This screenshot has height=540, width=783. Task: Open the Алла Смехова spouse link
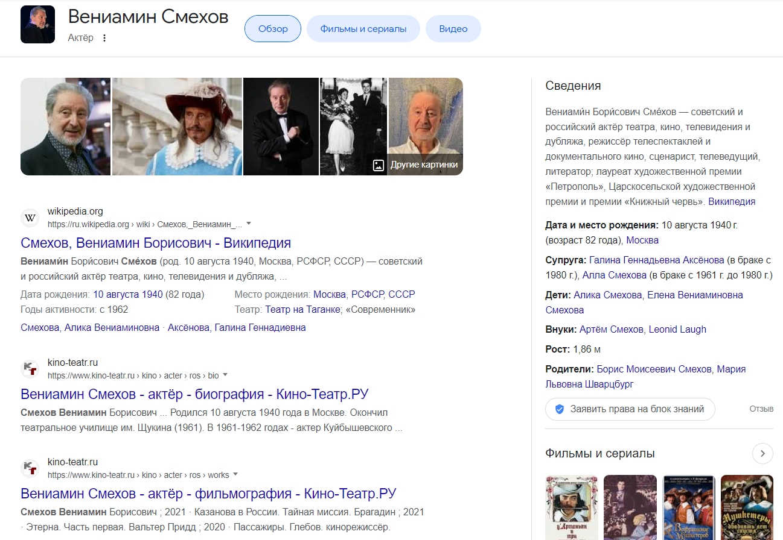(x=615, y=275)
